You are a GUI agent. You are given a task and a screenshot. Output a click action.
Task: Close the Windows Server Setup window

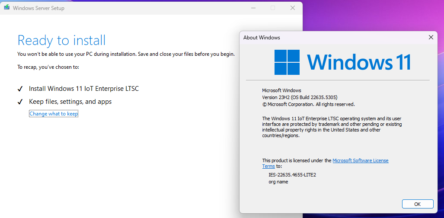[293, 8]
